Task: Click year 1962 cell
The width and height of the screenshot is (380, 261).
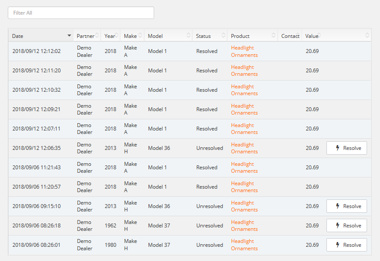Action: pos(111,226)
